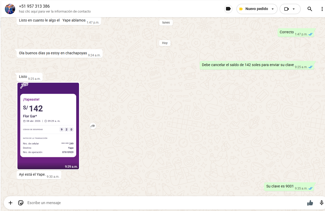325x211 pixels.
Task: Send a thumbs up reaction
Action: (310, 203)
